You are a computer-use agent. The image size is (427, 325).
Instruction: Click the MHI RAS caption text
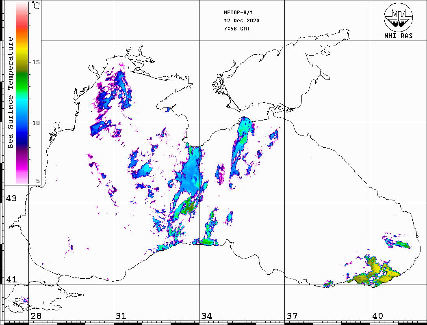(x=399, y=36)
